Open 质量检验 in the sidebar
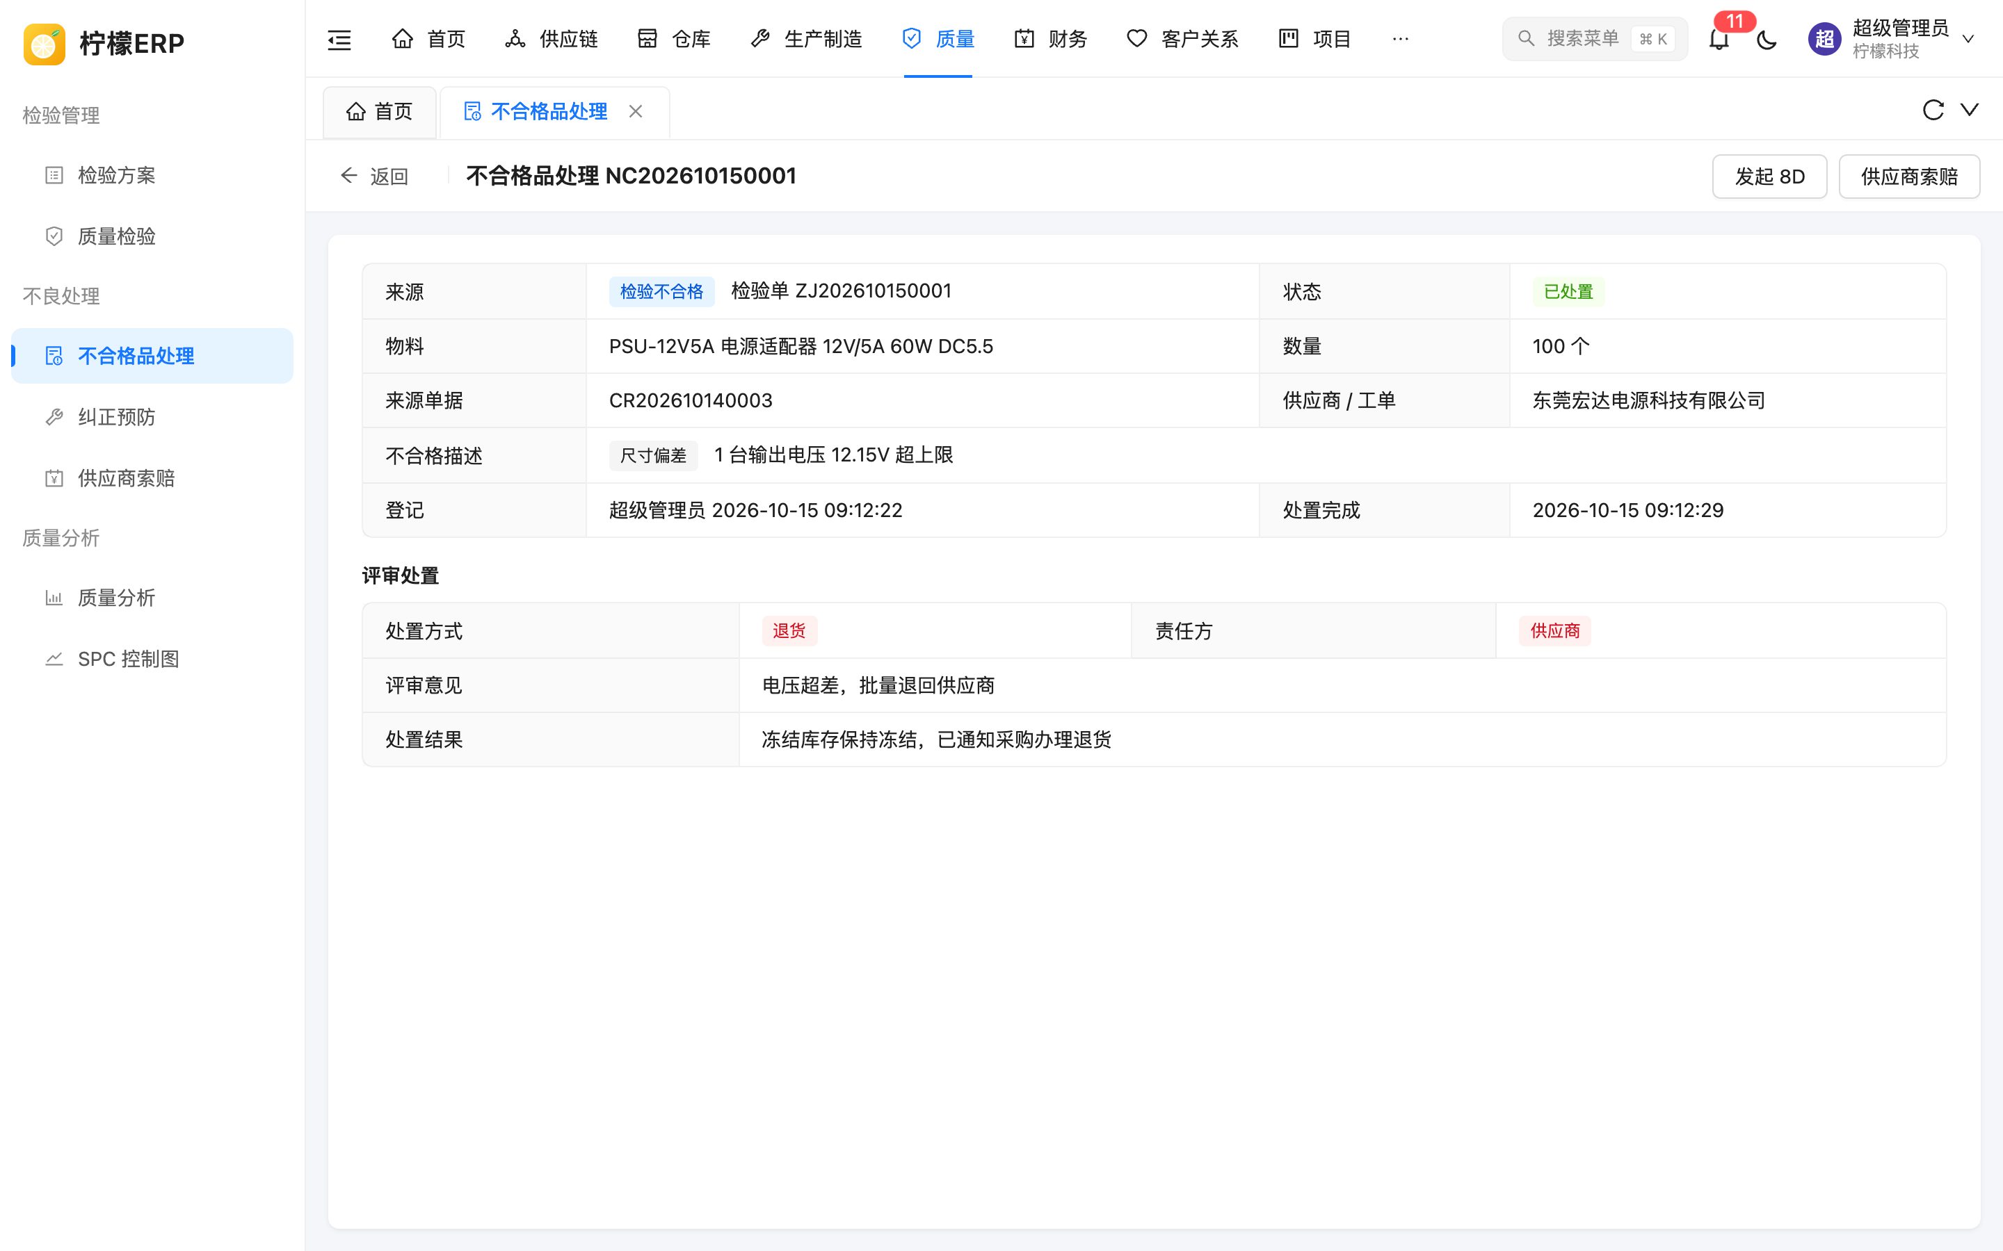The height and width of the screenshot is (1251, 2003). 152,236
